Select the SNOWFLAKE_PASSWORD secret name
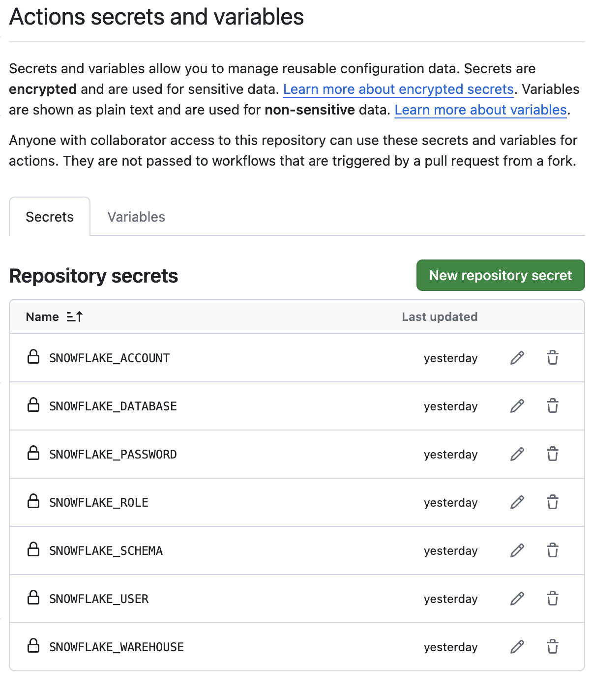 113,455
